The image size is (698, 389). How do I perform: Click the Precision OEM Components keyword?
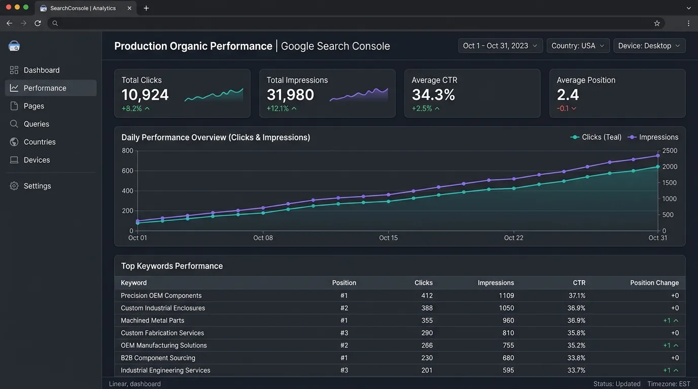161,296
